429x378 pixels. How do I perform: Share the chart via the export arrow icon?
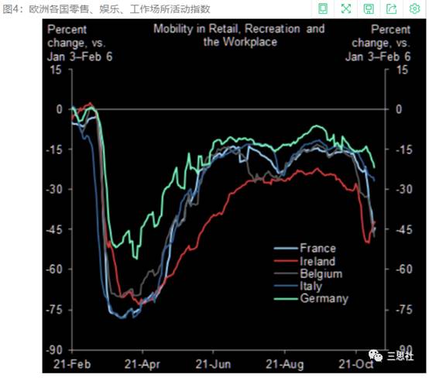tap(391, 9)
